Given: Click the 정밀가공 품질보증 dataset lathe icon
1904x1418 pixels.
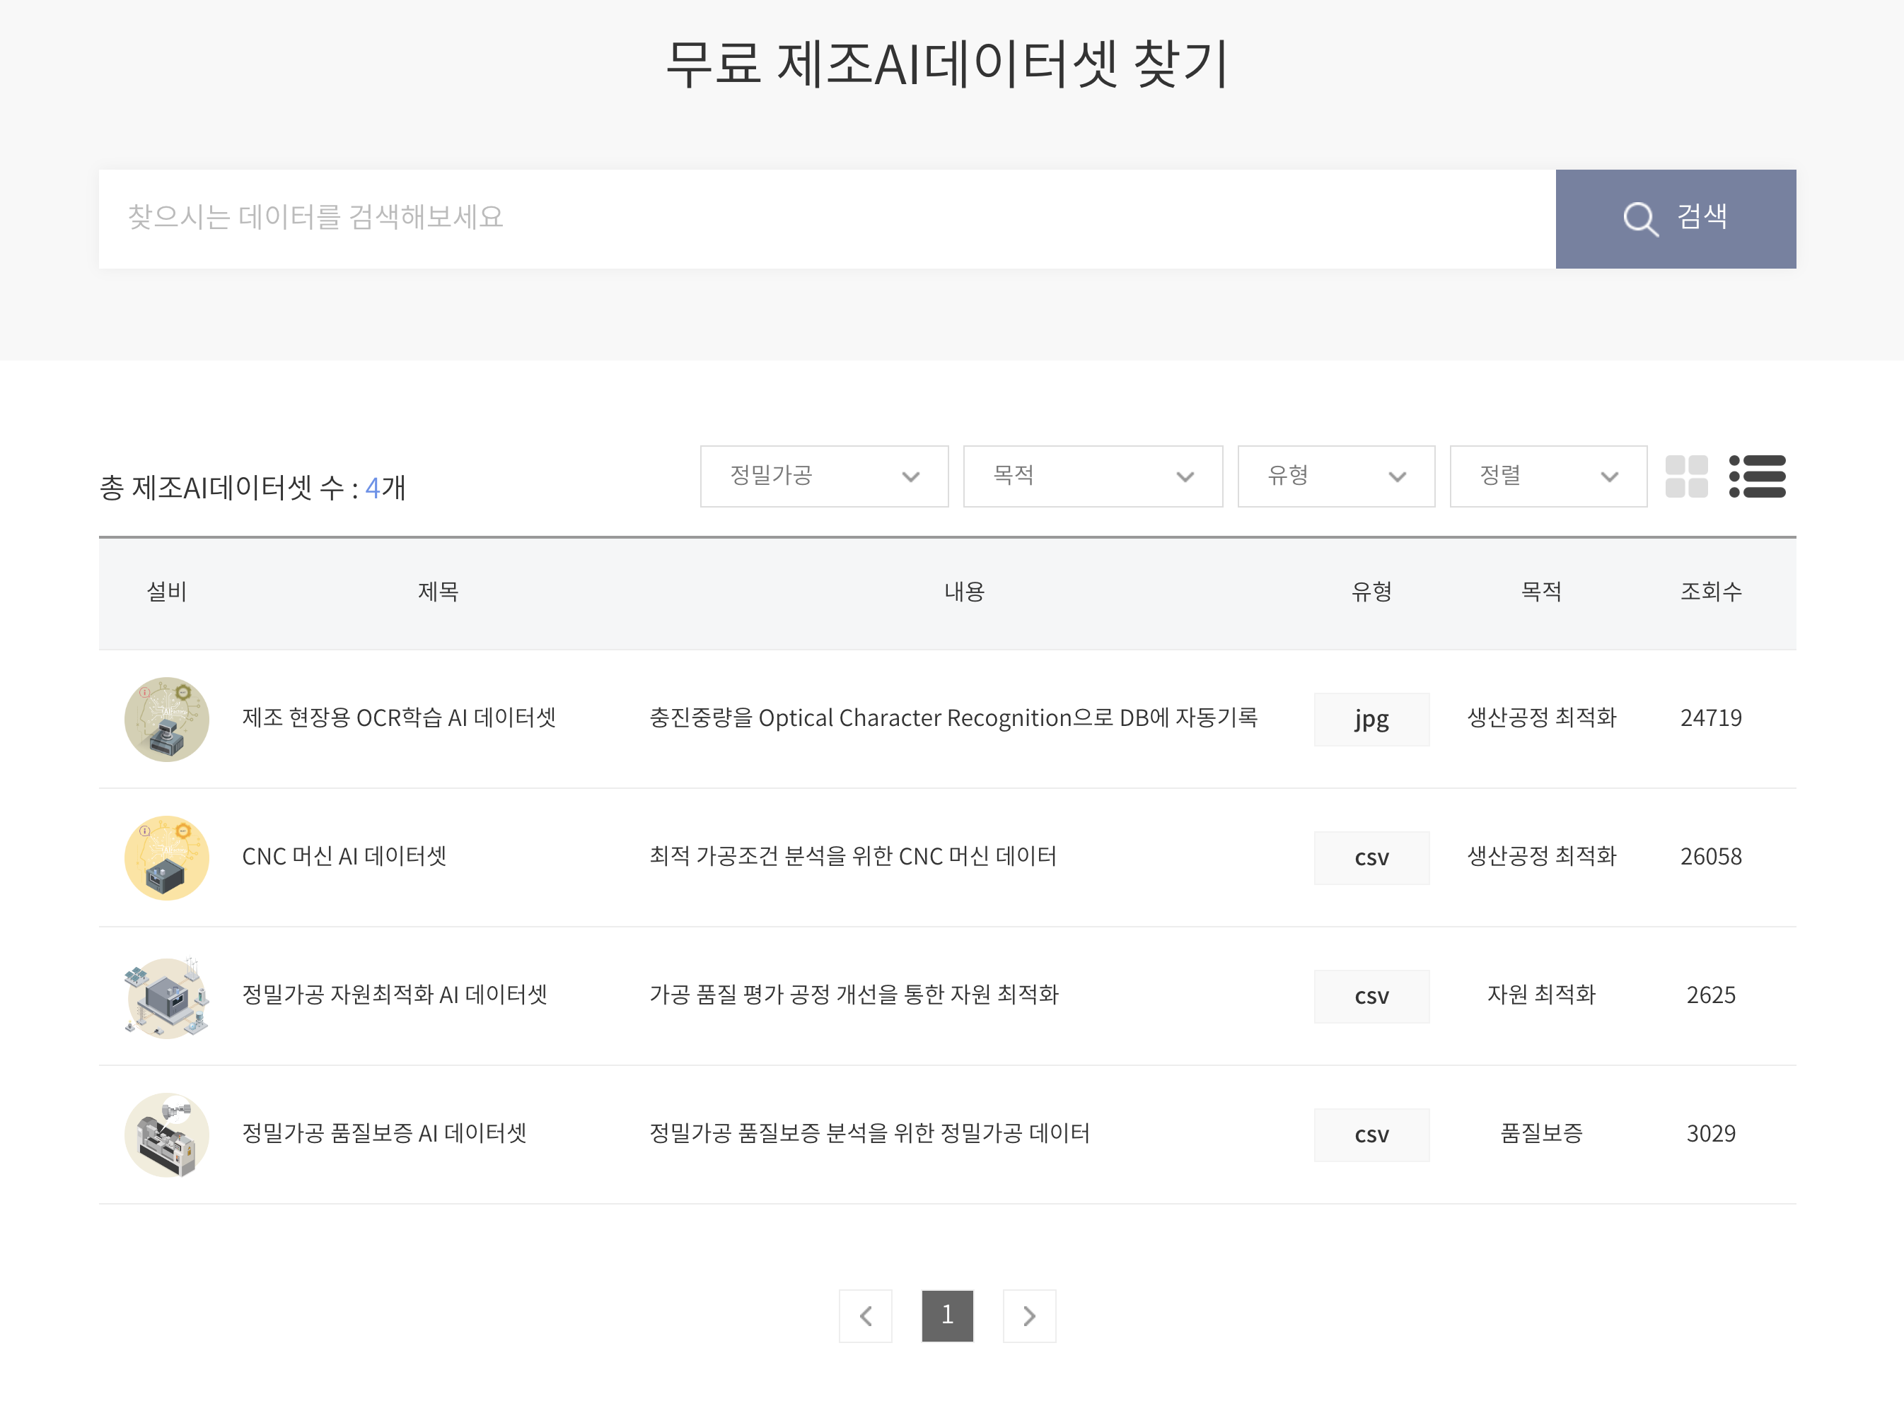Looking at the screenshot, I should 167,1135.
